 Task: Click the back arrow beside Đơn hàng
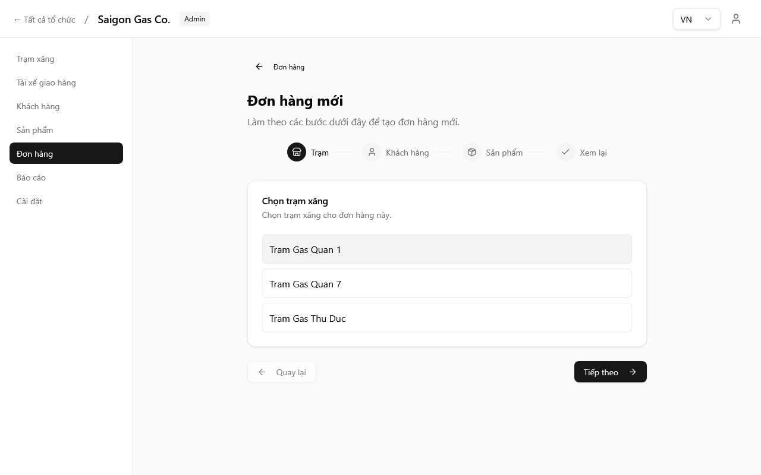click(259, 66)
